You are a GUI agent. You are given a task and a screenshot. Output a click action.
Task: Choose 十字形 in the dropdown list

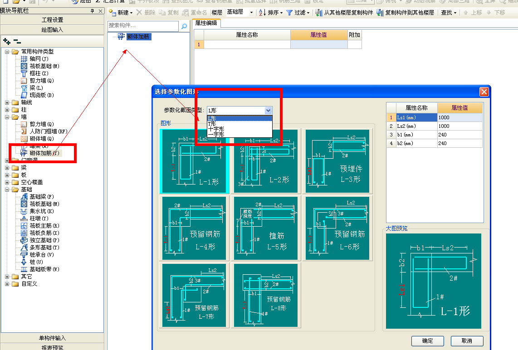(x=240, y=129)
